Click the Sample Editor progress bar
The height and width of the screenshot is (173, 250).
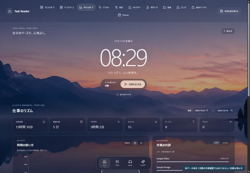point(193,162)
